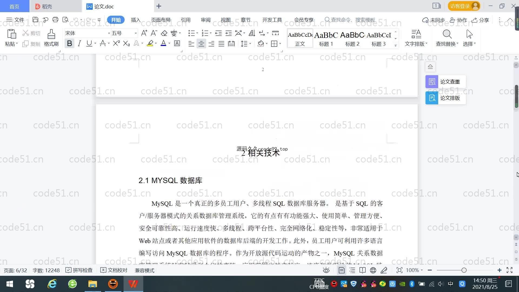Image resolution: width=519 pixels, height=292 pixels.
Task: Open eye protection mode icon
Action: [326, 270]
